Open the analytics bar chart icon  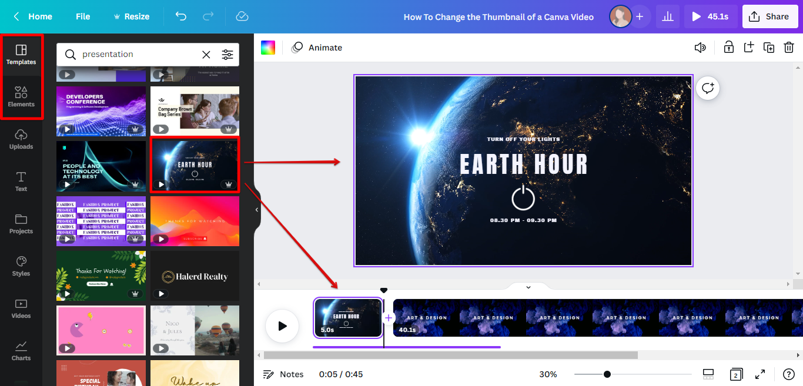pyautogui.click(x=667, y=16)
